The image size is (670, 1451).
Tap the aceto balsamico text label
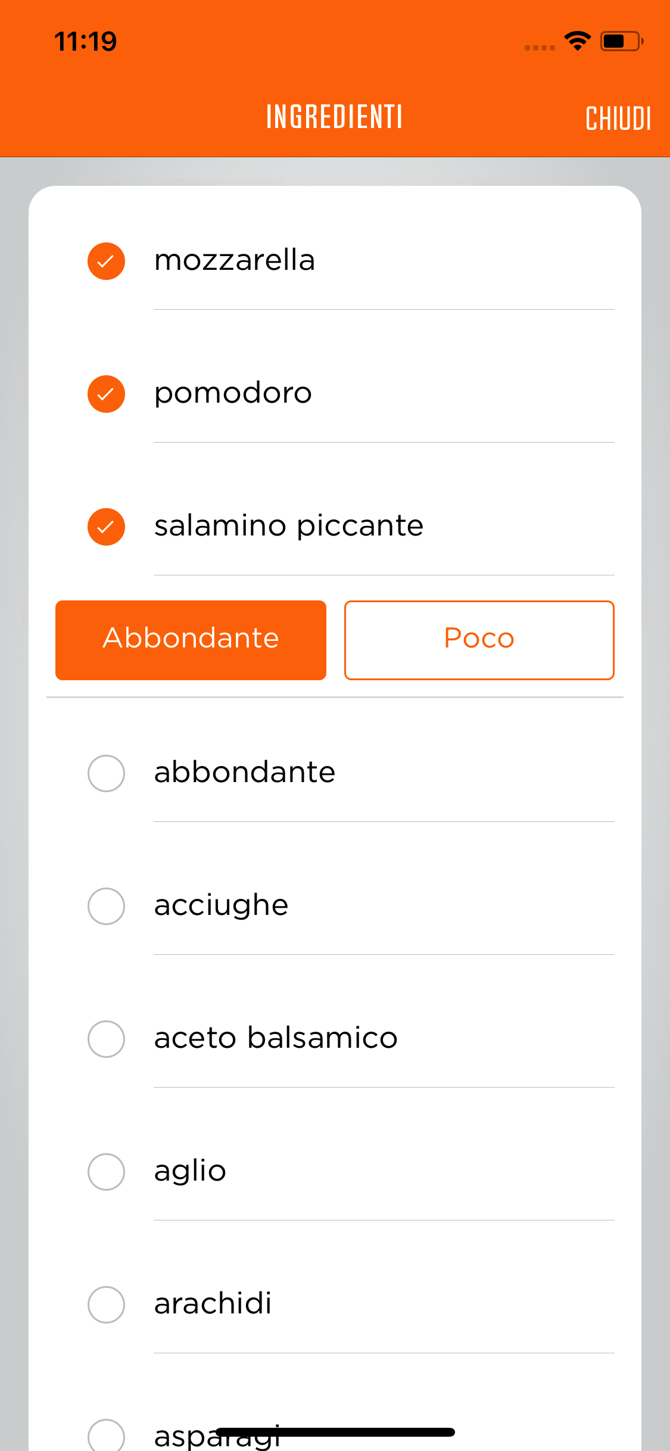pos(276,1038)
